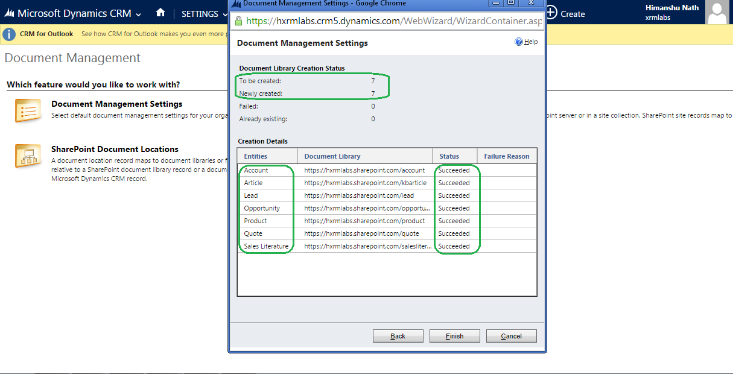The height and width of the screenshot is (374, 733).
Task: Click the info icon beside CRM for Outlook
Action: click(9, 34)
